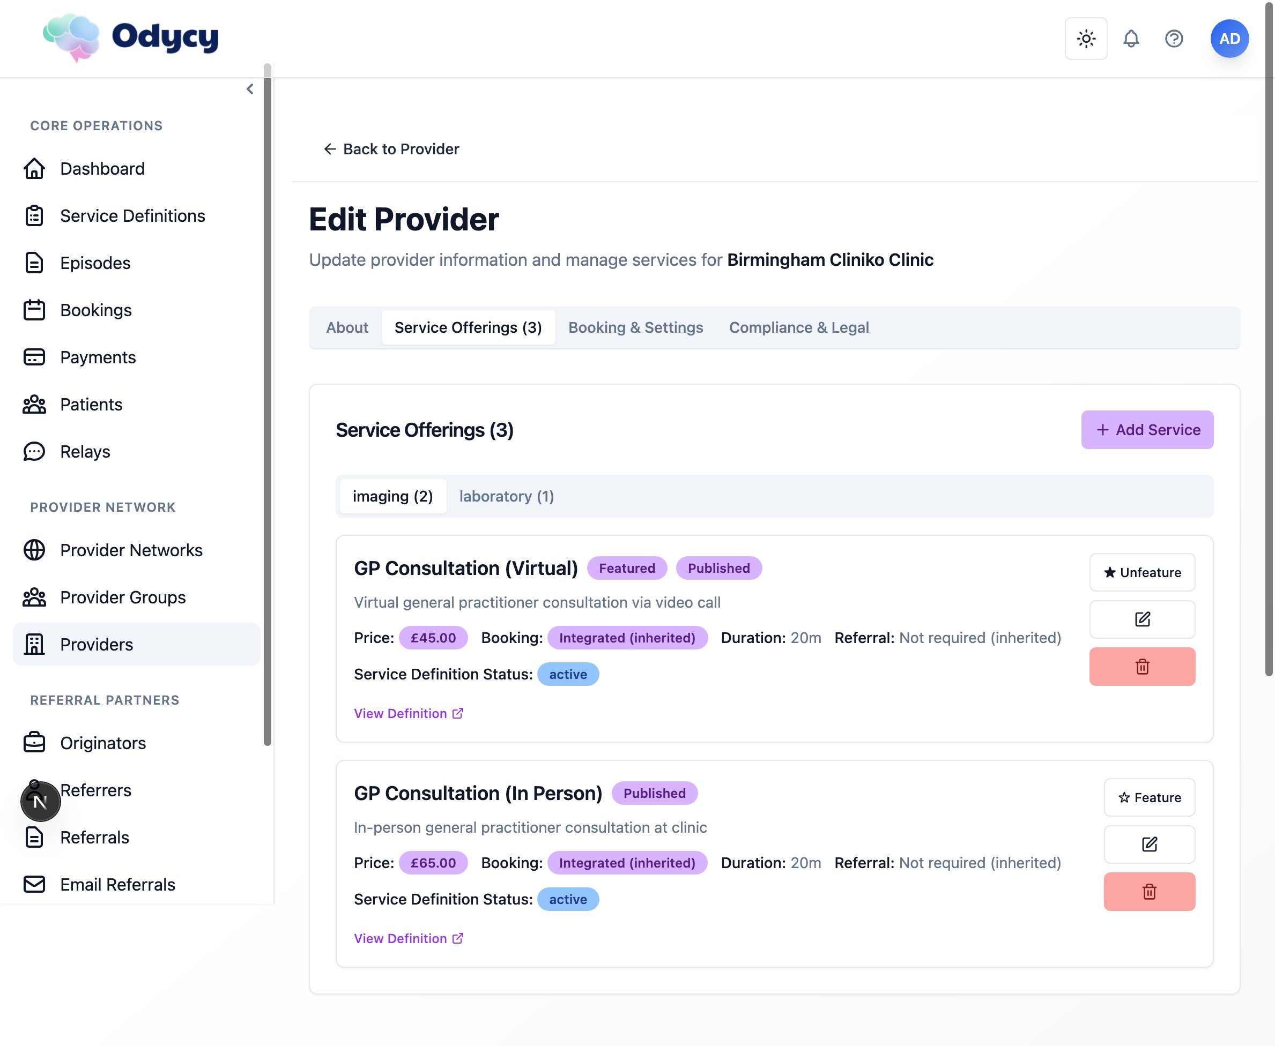Open the laboratory (1) category tab
The width and height of the screenshot is (1275, 1046).
point(506,497)
